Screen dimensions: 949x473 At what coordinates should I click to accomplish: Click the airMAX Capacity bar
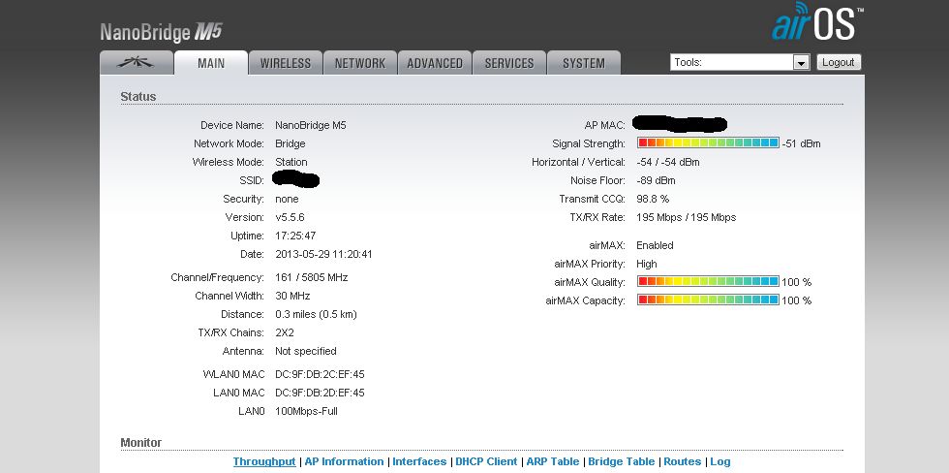pos(708,300)
